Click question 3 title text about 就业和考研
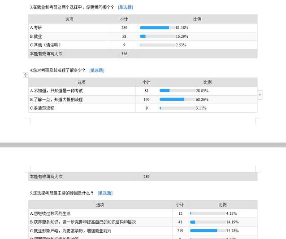This screenshot has width=286, height=239. coord(72,7)
